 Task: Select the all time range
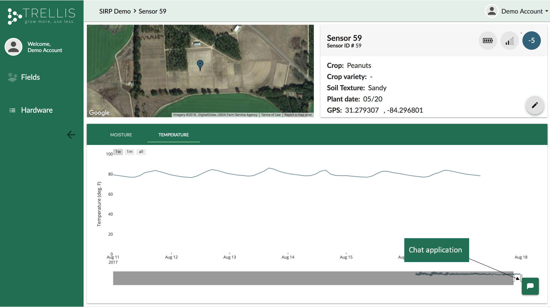(x=141, y=152)
